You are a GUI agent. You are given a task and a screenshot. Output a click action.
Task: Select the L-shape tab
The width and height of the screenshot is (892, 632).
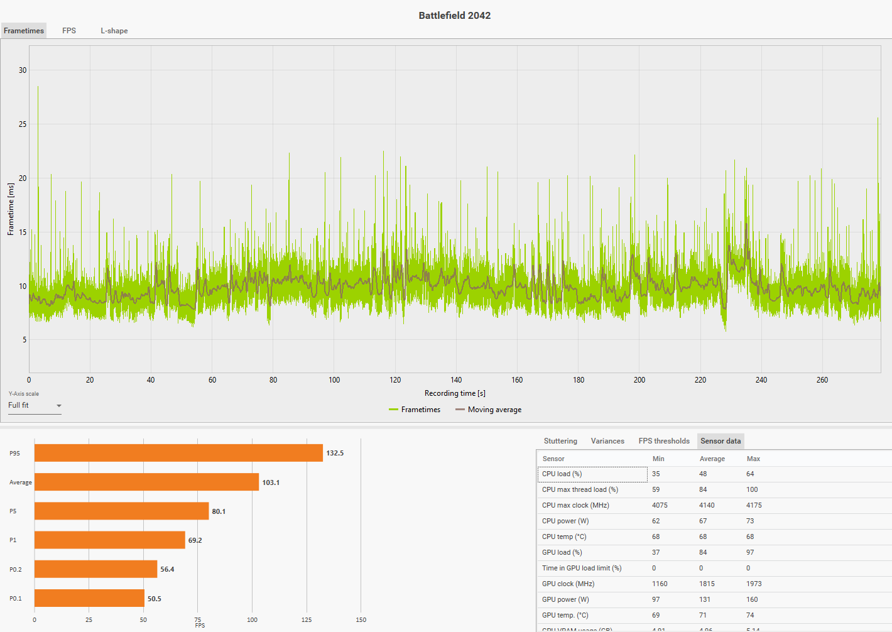pyautogui.click(x=114, y=31)
